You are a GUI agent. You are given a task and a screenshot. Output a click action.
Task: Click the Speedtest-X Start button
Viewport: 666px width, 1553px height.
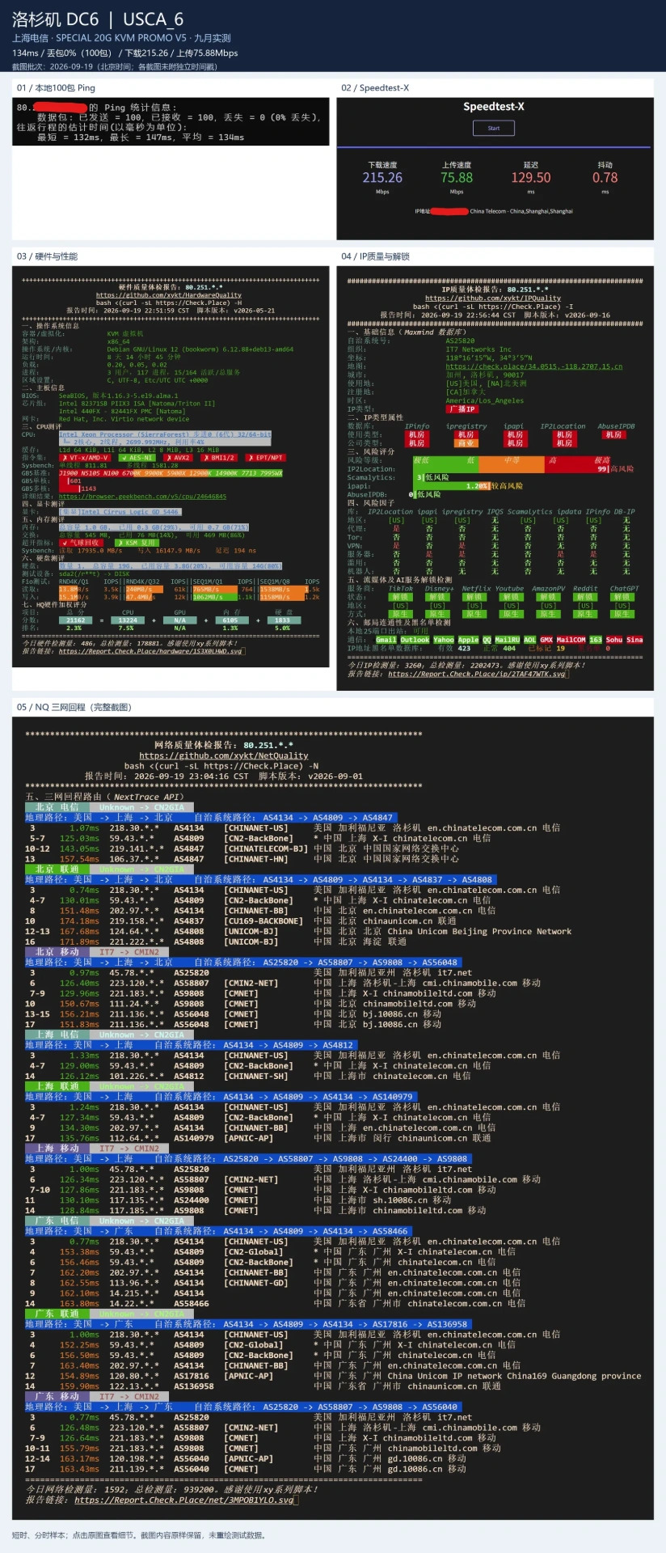coord(493,128)
